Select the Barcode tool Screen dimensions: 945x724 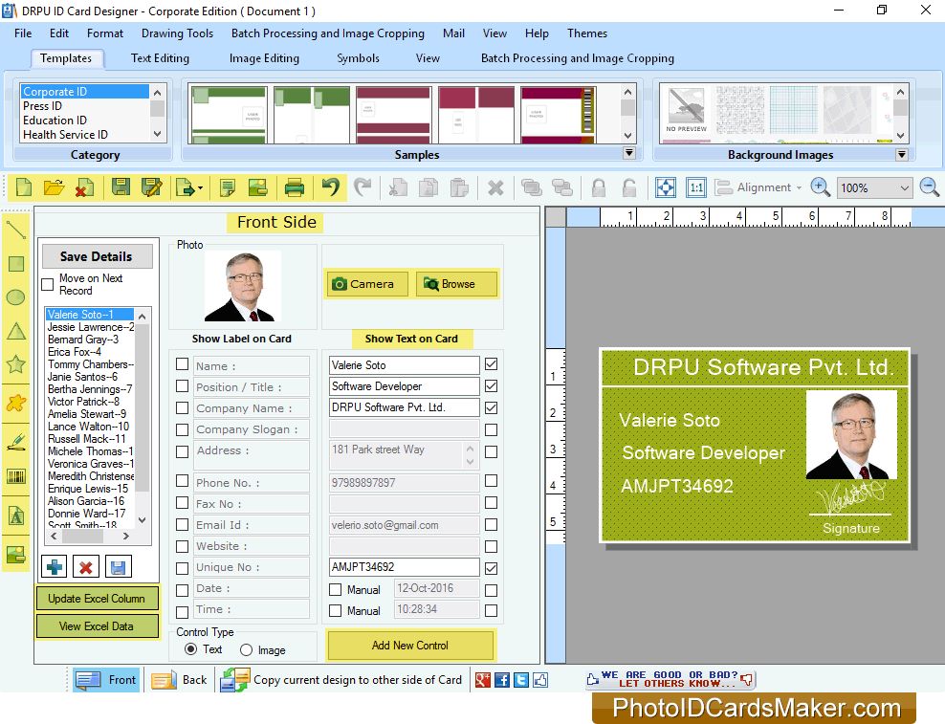[15, 476]
